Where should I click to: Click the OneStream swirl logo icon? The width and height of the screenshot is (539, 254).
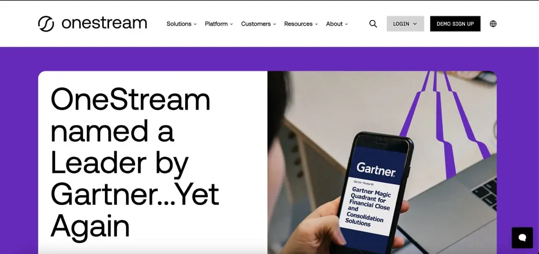pyautogui.click(x=46, y=24)
